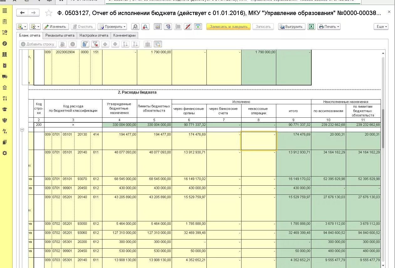
Task: Click the Очистить button
Action: [x=83, y=27]
